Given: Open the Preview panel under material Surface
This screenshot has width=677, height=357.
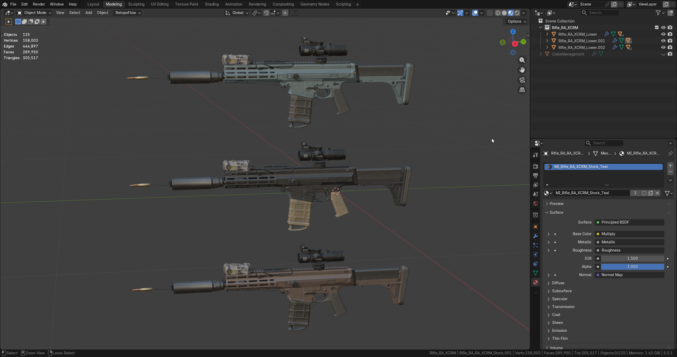Looking at the screenshot, I should point(556,204).
